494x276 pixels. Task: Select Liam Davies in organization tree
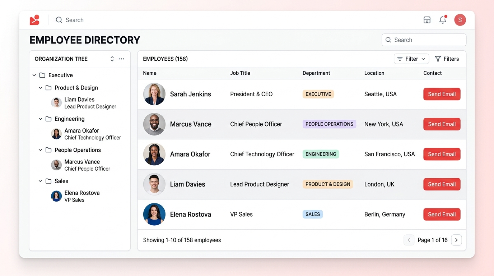(84, 103)
